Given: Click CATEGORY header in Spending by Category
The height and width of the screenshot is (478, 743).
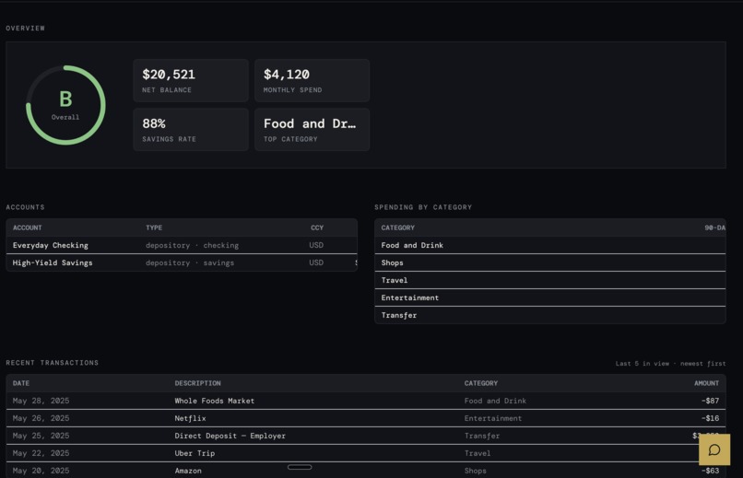Looking at the screenshot, I should coord(397,227).
